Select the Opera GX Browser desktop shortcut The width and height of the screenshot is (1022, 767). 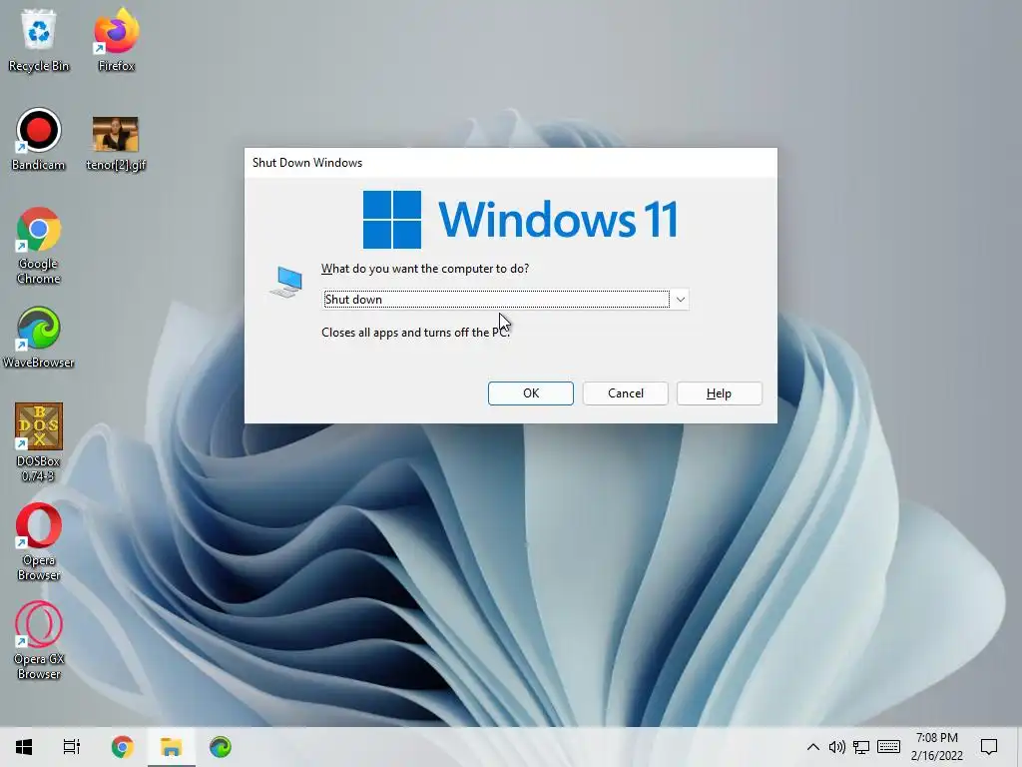pyautogui.click(x=39, y=640)
